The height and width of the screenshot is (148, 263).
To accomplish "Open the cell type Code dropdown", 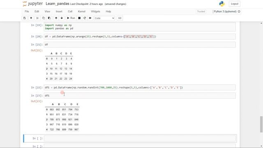I will click(x=104, y=18).
